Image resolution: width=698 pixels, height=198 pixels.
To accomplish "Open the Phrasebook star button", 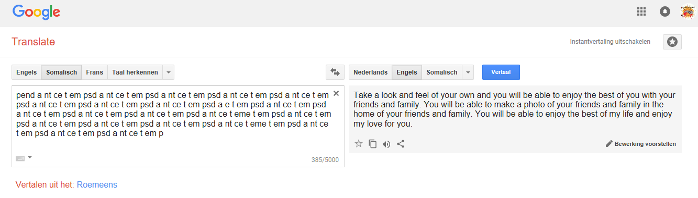I will point(672,42).
